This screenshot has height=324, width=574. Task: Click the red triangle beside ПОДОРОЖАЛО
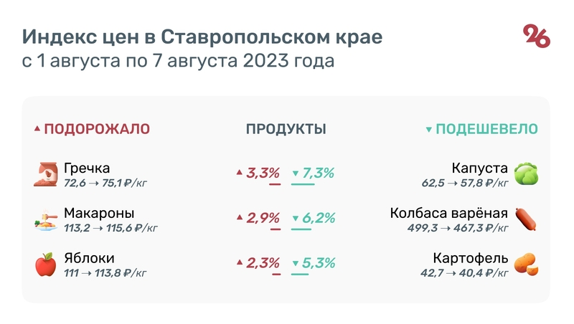point(37,130)
